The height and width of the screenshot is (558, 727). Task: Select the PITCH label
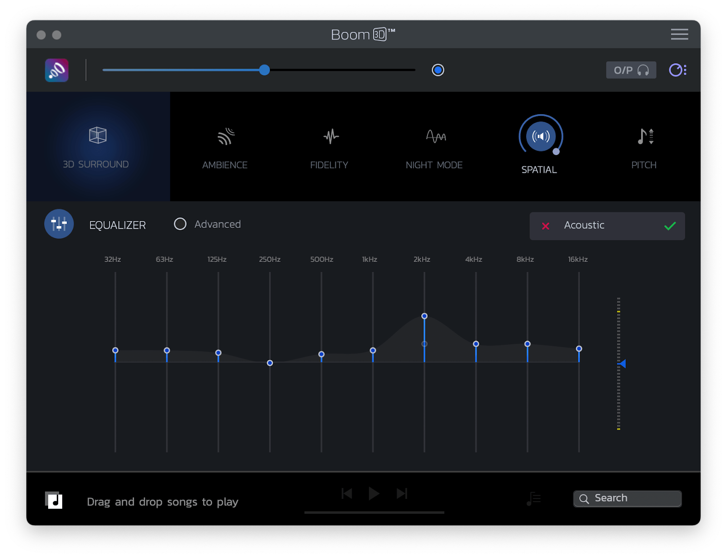click(x=644, y=165)
